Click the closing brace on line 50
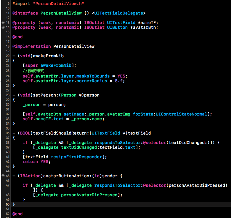Viewport: 231px width, 218px height. click(14, 204)
